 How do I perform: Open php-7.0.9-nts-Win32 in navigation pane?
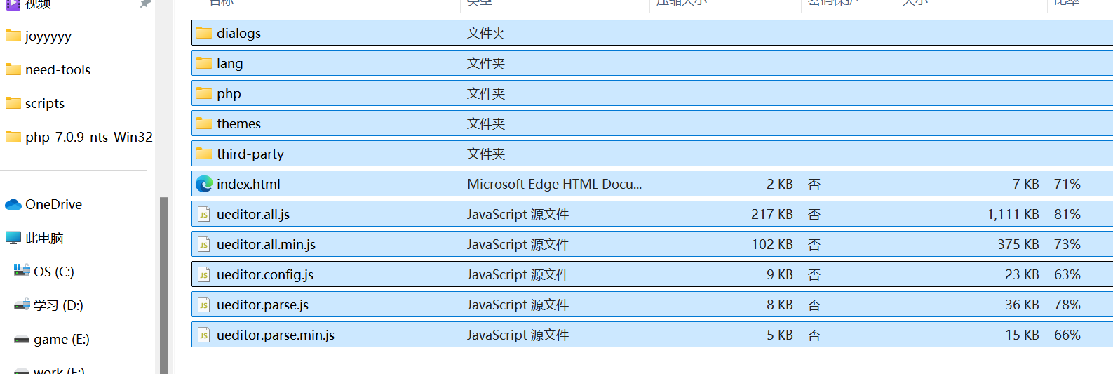tap(89, 137)
